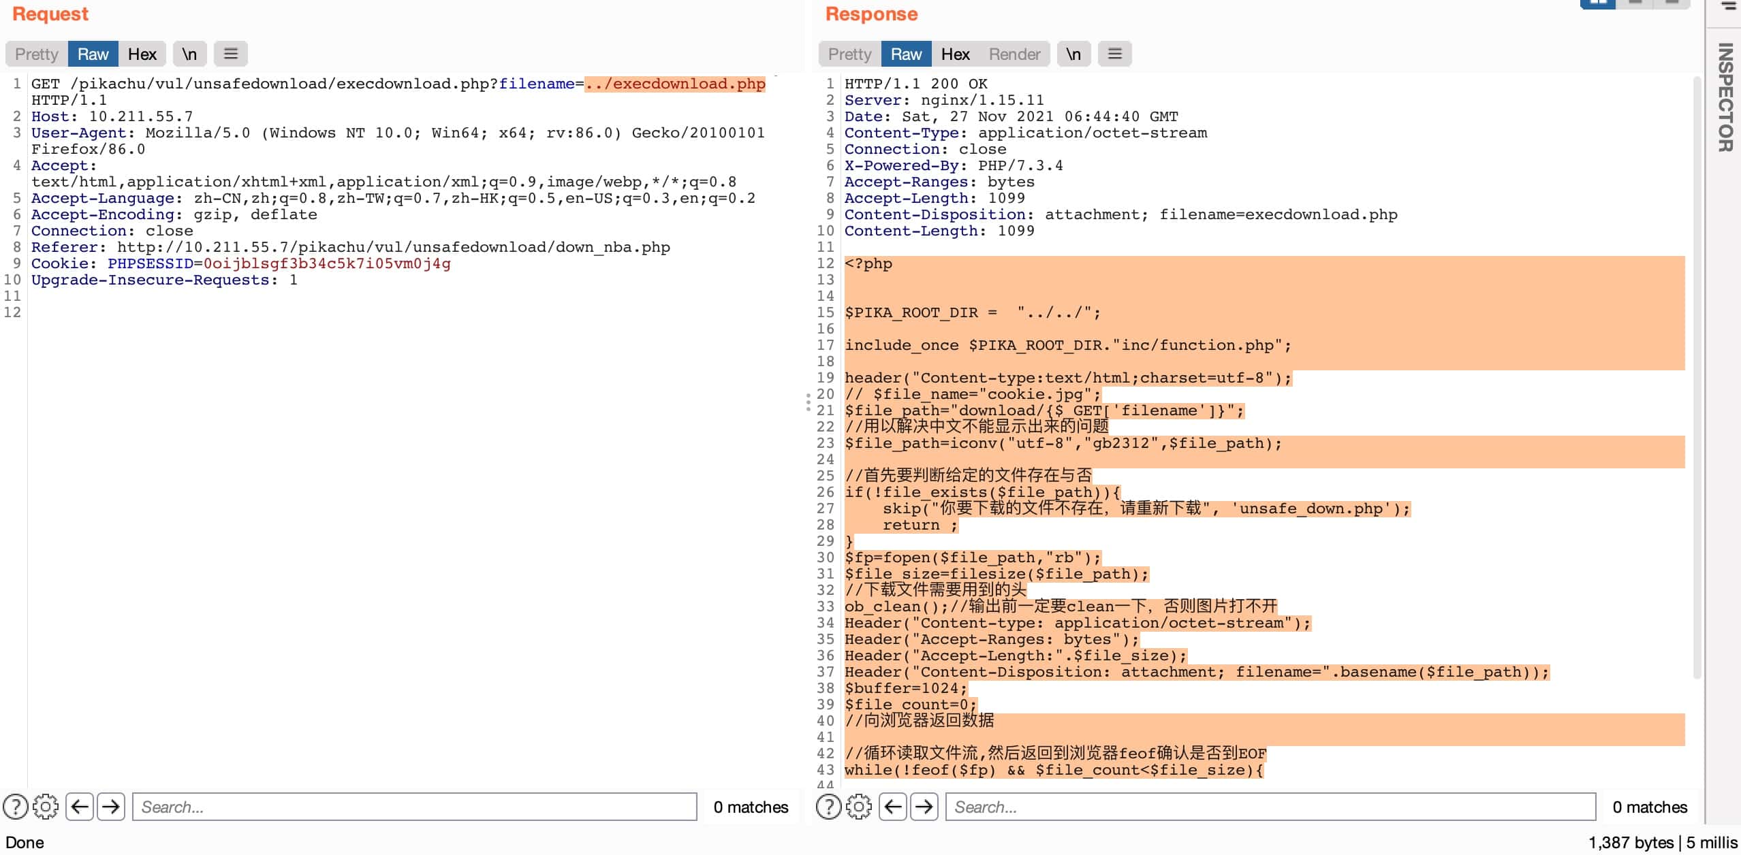Go to previous response search match

pos(893,807)
